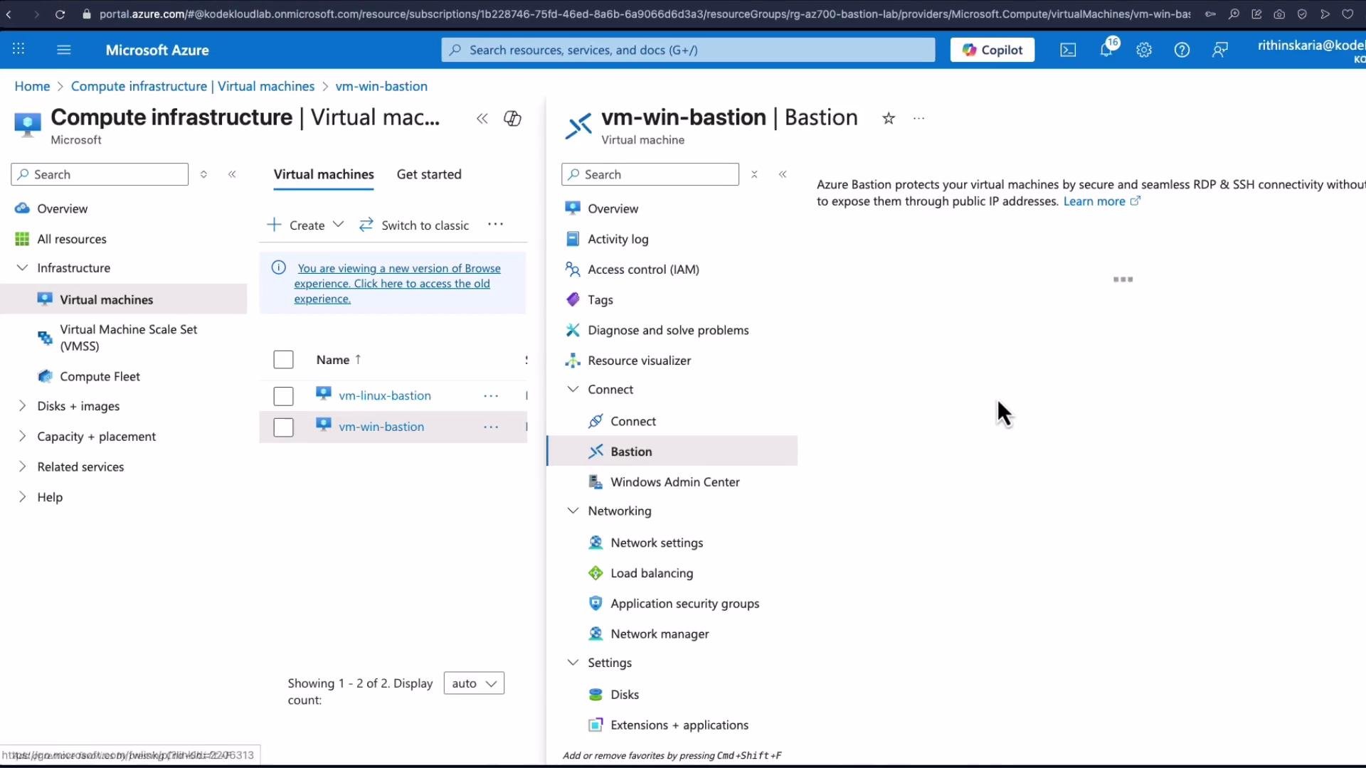Viewport: 1366px width, 768px height.
Task: Collapse the Connect section
Action: pyautogui.click(x=573, y=390)
